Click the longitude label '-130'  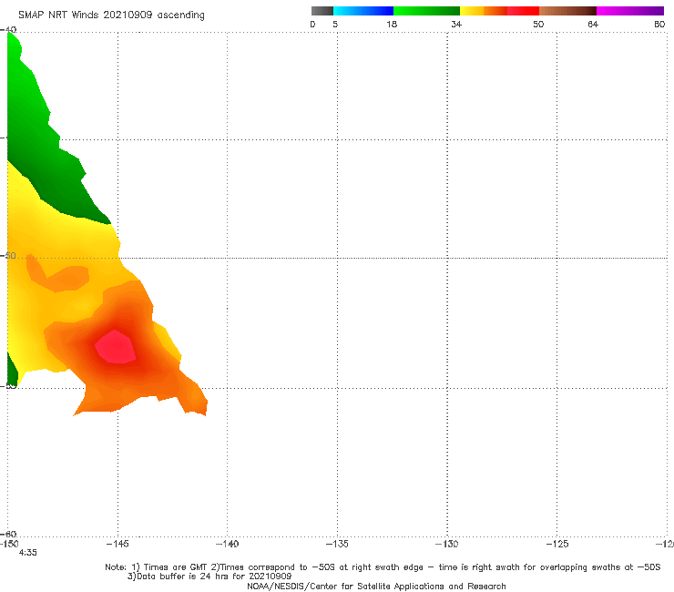[x=447, y=544]
